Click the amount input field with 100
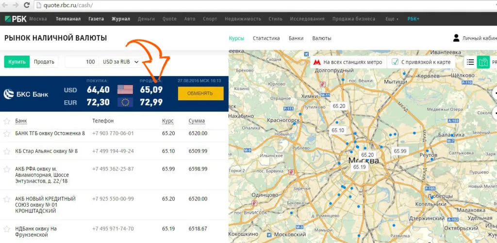The image size is (497, 243). tap(82, 62)
